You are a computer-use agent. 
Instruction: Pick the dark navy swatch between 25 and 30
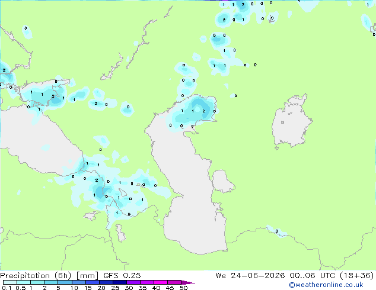120,282
